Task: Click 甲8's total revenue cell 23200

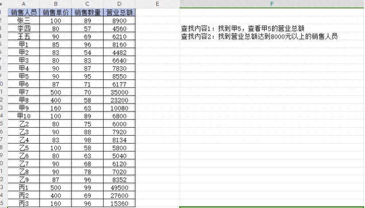Action: [119, 100]
